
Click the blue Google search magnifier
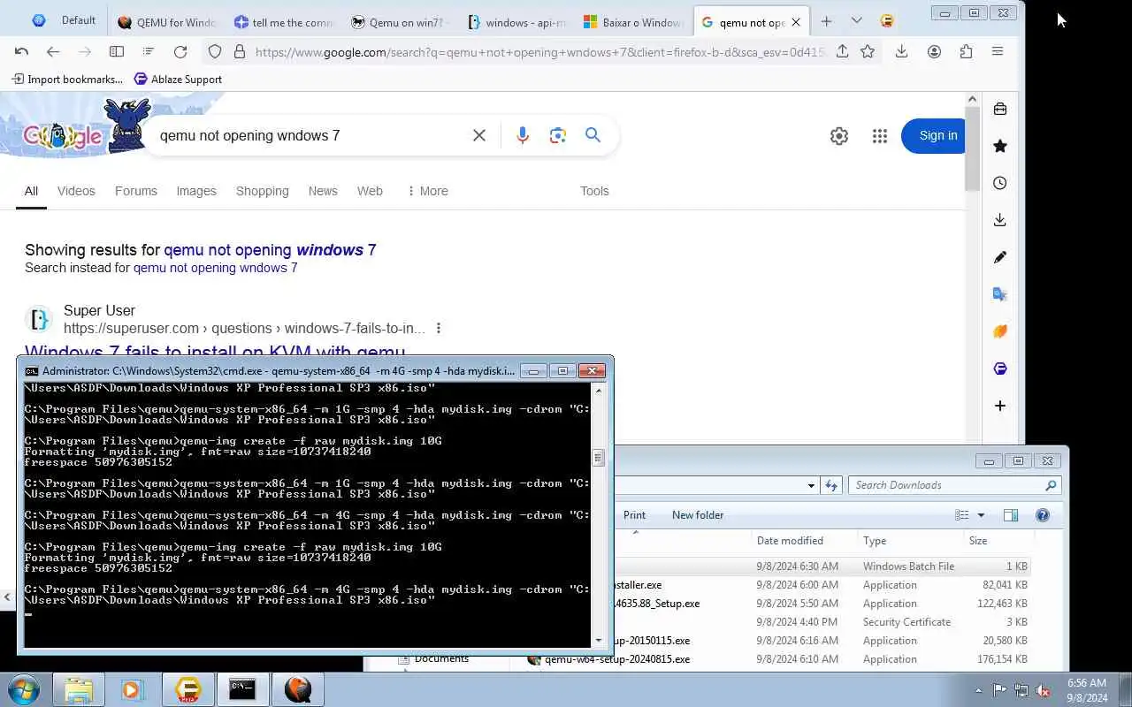(593, 135)
